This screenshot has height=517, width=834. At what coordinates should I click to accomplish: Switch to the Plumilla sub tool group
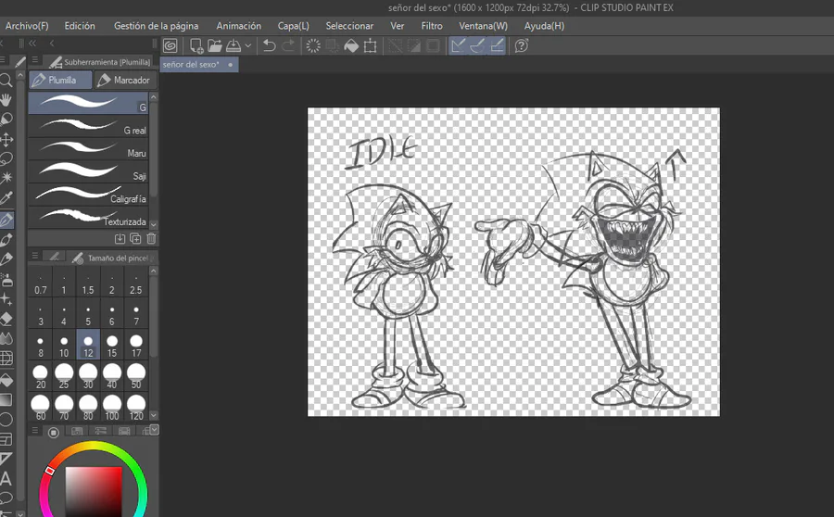[x=60, y=81]
